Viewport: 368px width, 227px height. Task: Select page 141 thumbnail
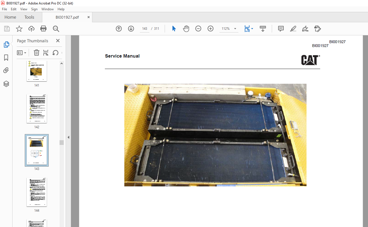(x=37, y=71)
